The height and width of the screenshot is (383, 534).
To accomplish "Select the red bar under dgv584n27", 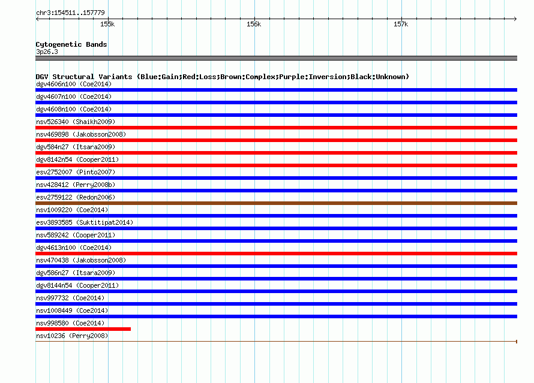I will point(276,153).
